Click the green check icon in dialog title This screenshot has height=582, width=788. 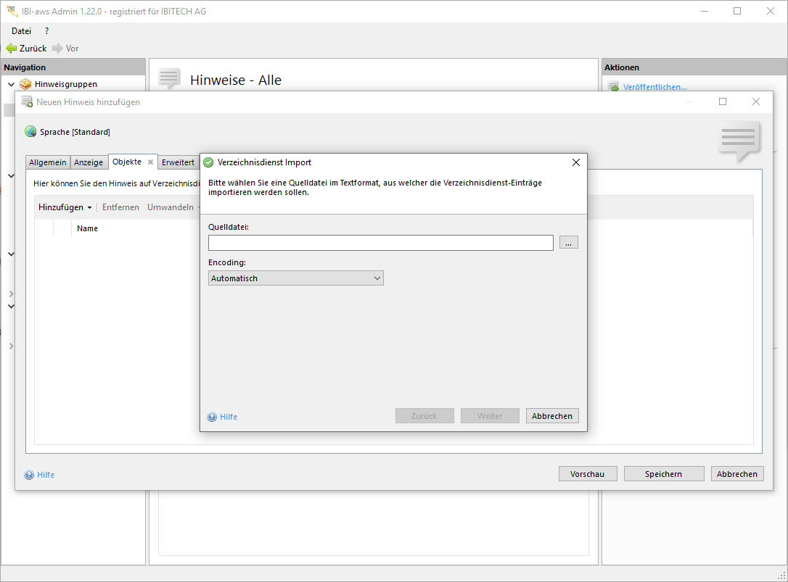pyautogui.click(x=208, y=162)
